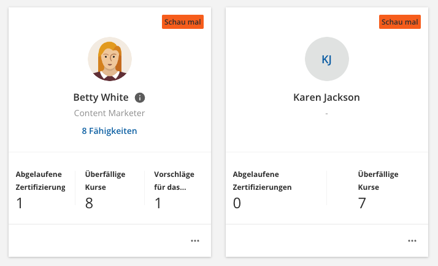
Task: Open Betty White's profile avatar
Action: (110, 59)
